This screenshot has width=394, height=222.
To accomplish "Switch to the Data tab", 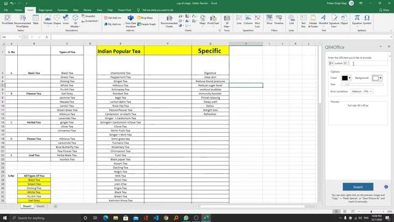I will tap(75, 10).
